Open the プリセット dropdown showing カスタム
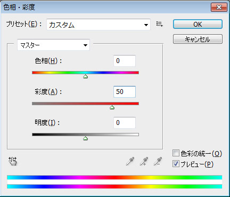The image size is (230, 197). (98, 25)
